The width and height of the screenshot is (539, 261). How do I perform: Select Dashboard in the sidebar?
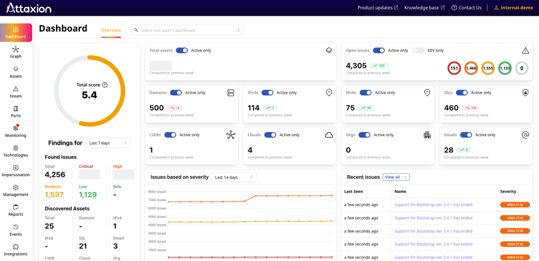click(x=16, y=33)
